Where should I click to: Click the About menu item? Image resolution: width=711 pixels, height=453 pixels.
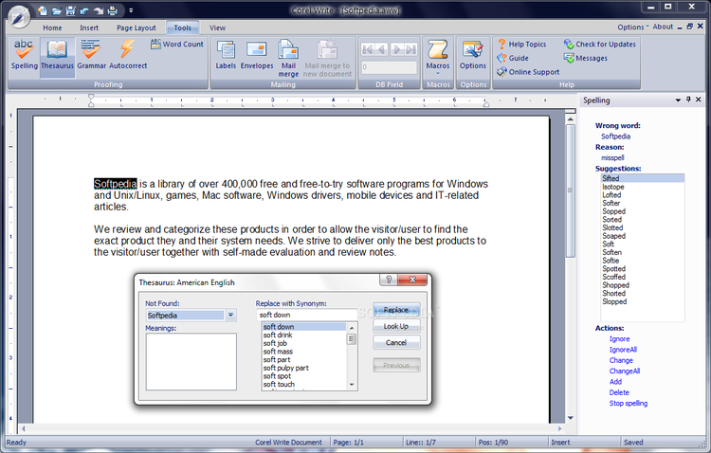click(663, 27)
